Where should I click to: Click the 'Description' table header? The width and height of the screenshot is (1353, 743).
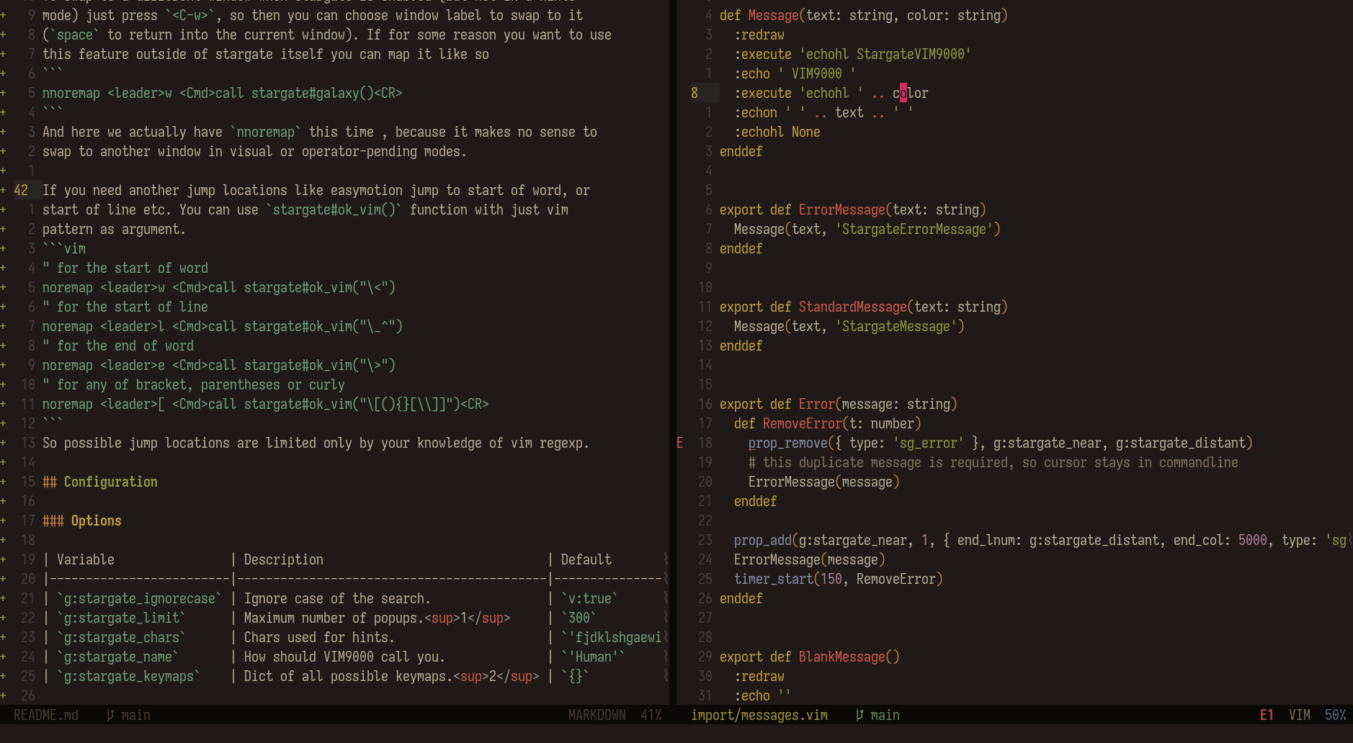pos(284,559)
